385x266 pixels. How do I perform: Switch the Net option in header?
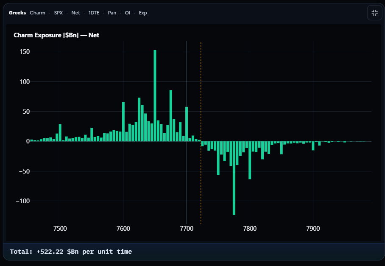click(x=75, y=13)
